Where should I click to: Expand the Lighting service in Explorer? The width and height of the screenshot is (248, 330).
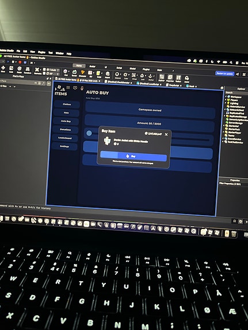(x=225, y=103)
